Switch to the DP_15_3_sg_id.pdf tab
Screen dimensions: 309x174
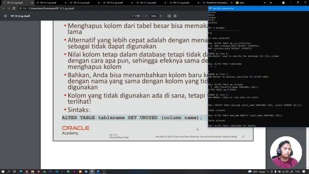tap(118, 3)
